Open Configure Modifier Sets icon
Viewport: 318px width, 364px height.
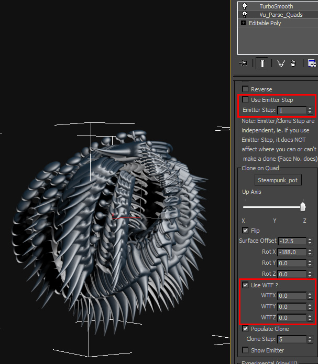click(312, 63)
